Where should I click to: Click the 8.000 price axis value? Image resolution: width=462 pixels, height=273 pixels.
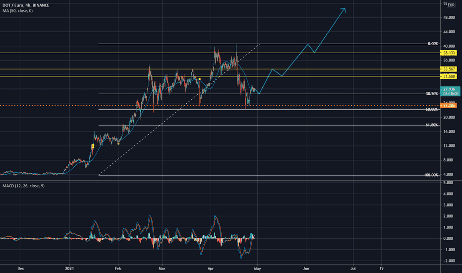[x=448, y=160]
